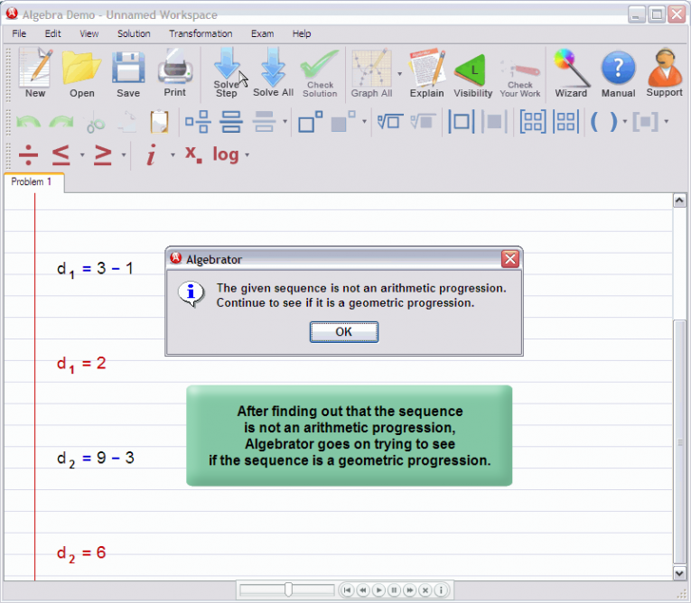This screenshot has width=691, height=603.
Task: Open the Manual help icon
Action: [x=618, y=73]
